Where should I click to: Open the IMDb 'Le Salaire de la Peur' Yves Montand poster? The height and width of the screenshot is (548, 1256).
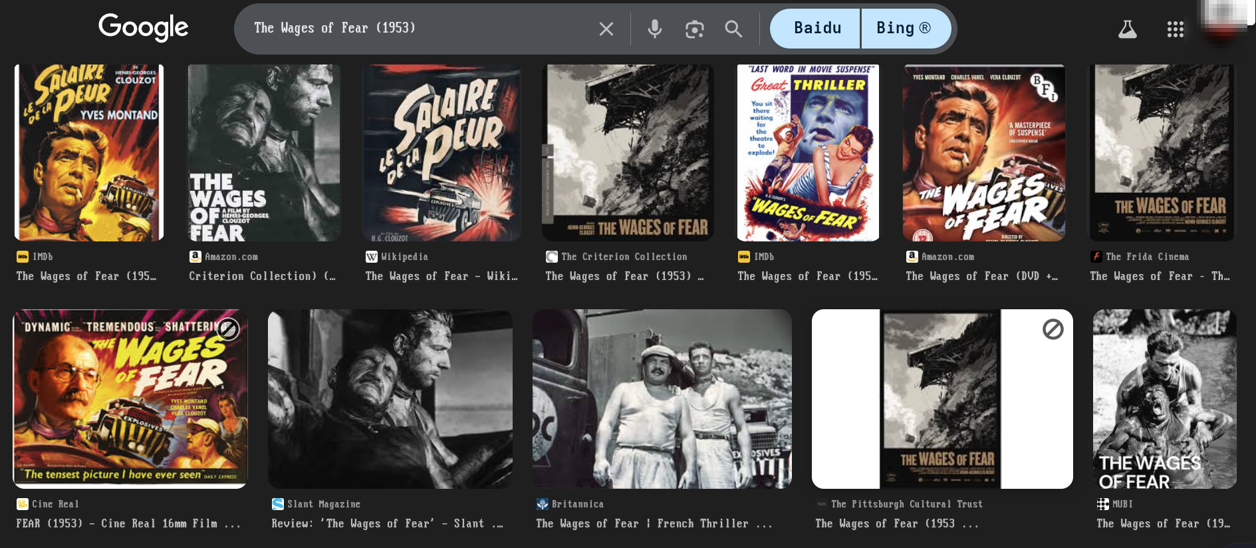(x=89, y=152)
